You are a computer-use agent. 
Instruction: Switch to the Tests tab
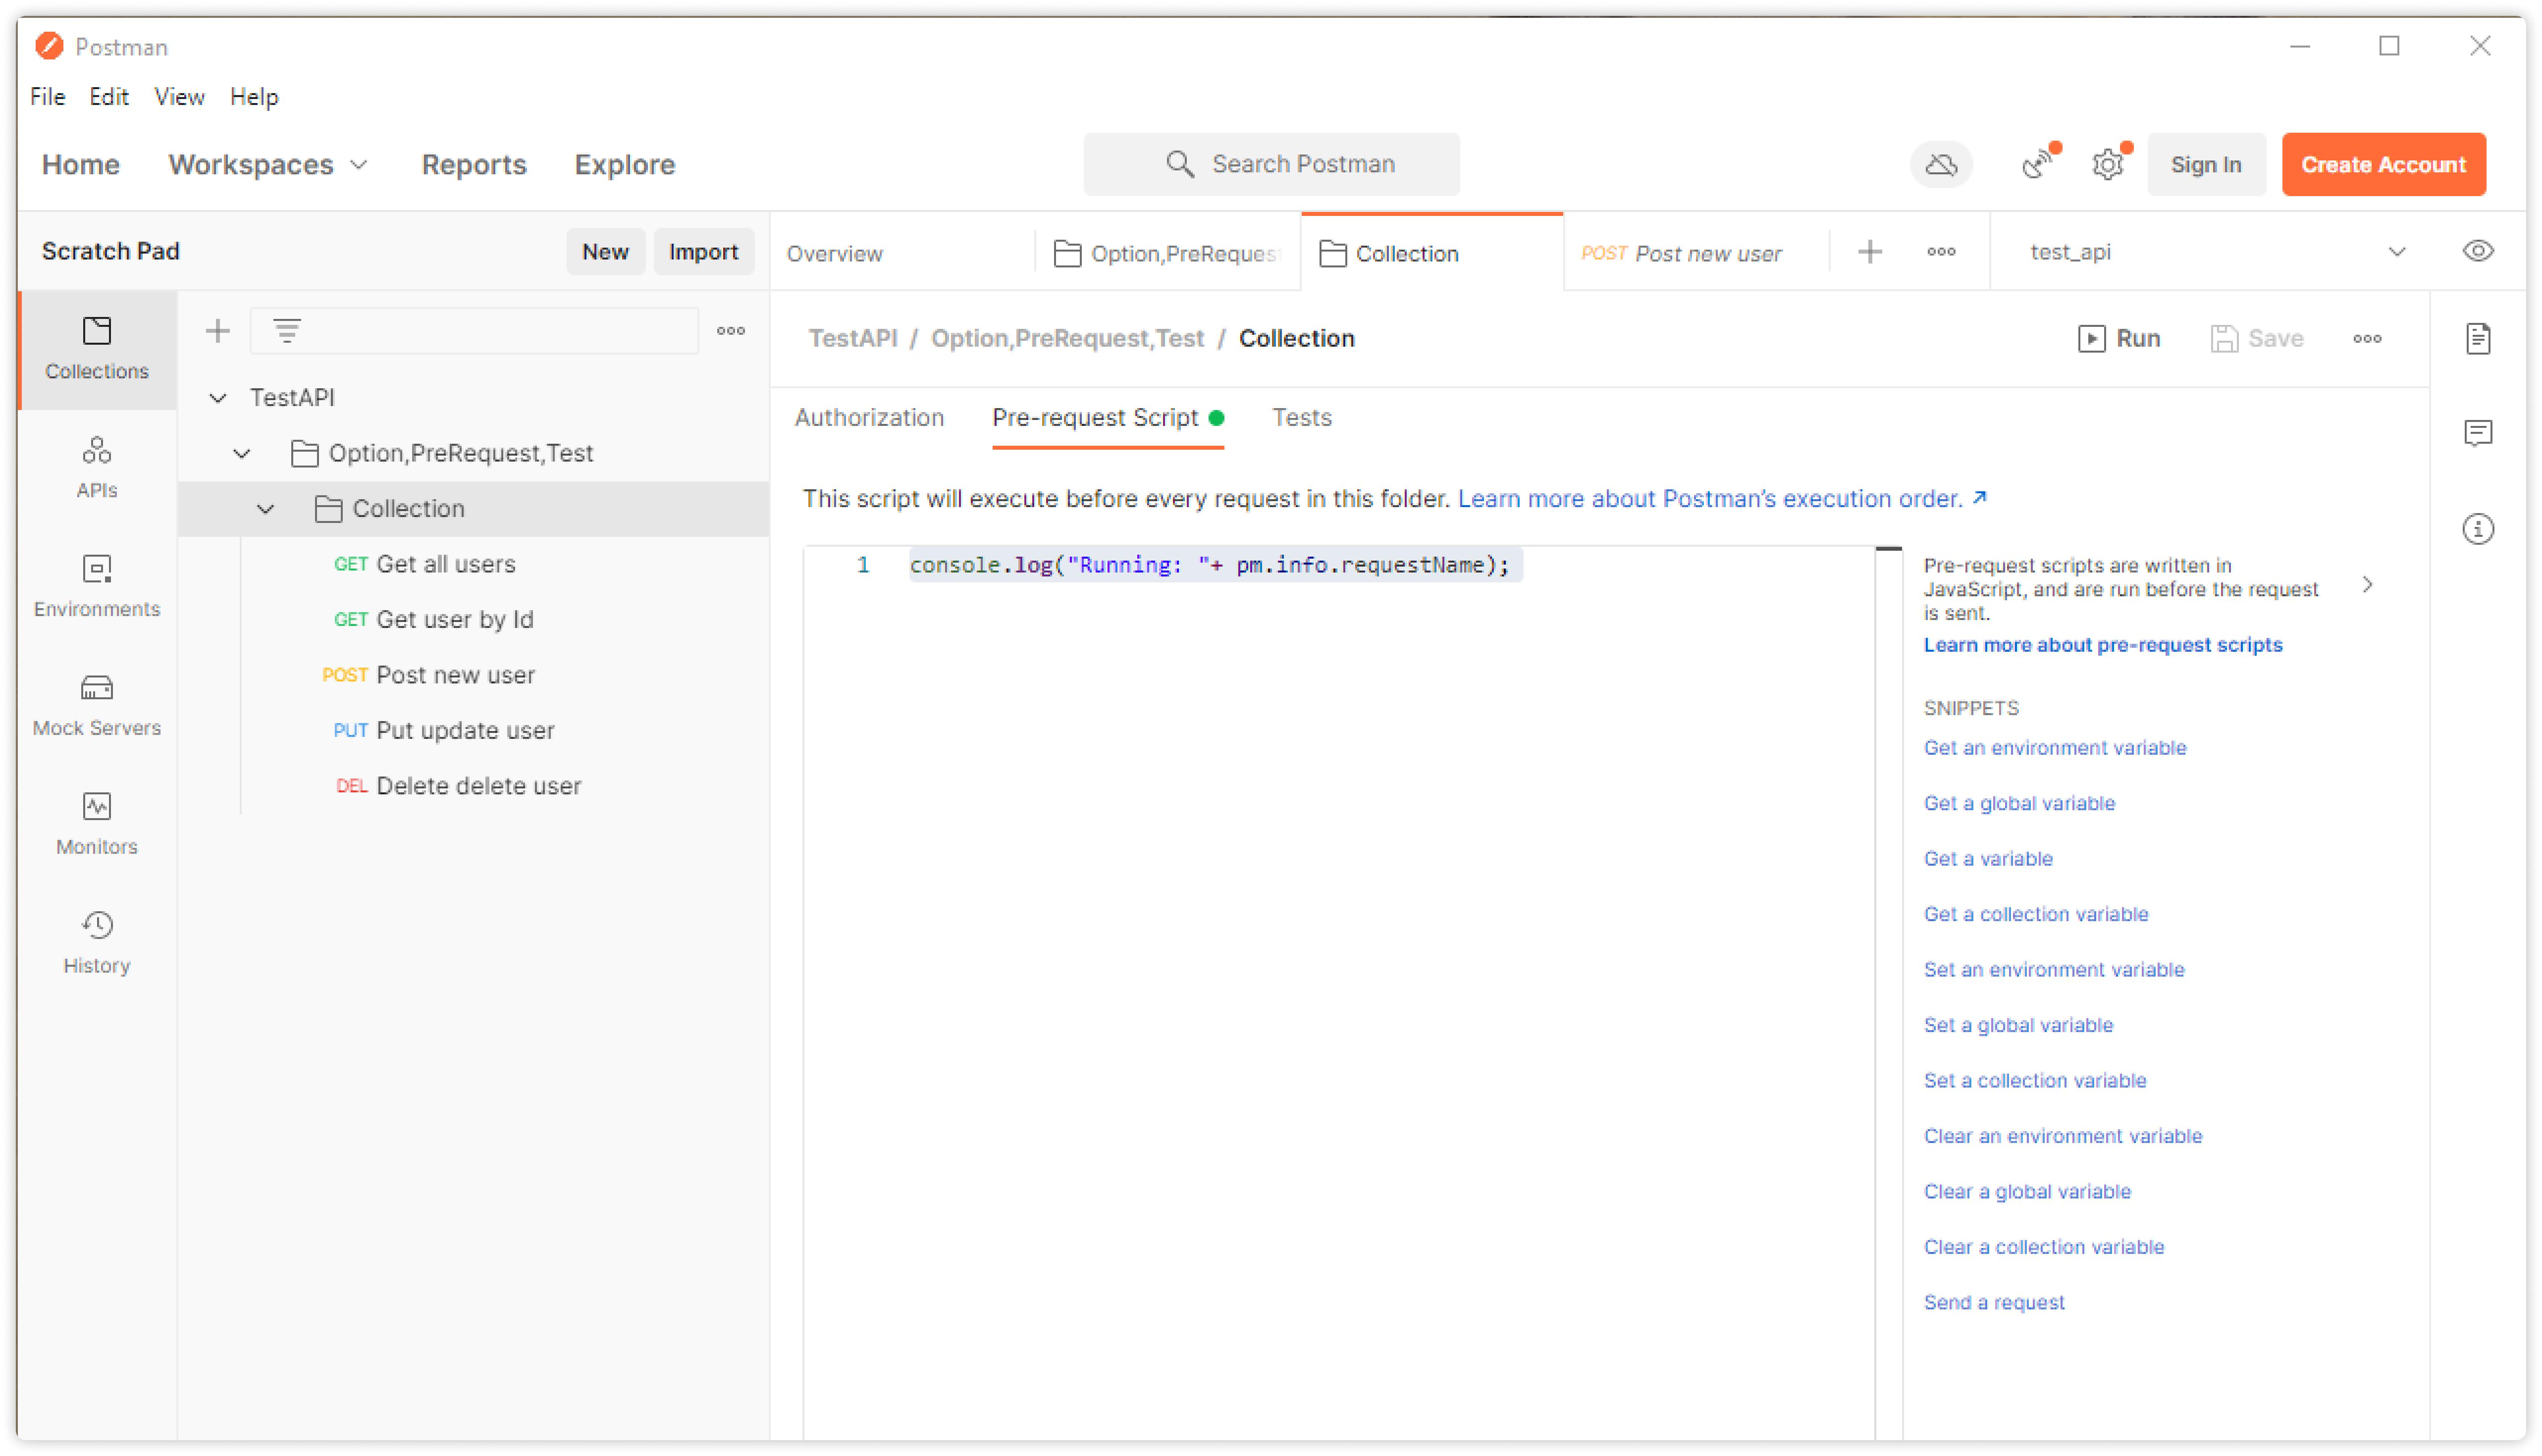1301,418
